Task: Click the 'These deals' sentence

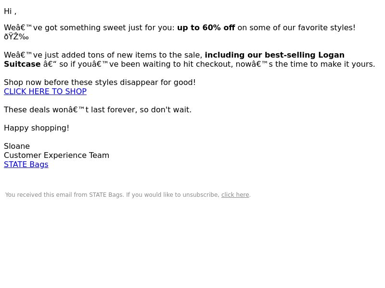Action: [x=98, y=110]
